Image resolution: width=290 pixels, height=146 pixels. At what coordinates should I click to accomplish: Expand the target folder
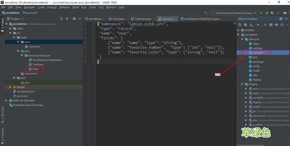click(10, 87)
